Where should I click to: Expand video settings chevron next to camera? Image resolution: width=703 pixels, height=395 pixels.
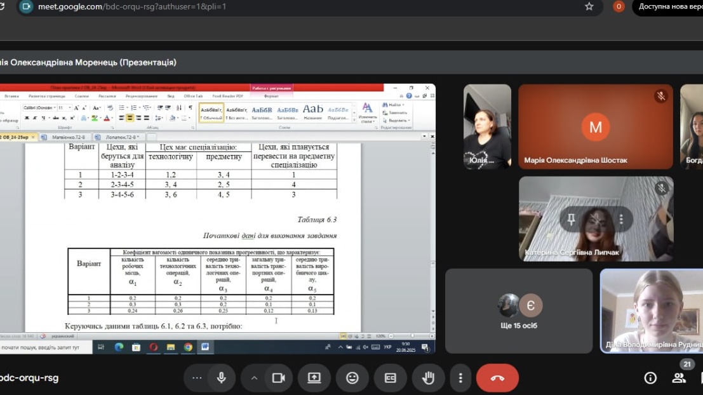[254, 378]
